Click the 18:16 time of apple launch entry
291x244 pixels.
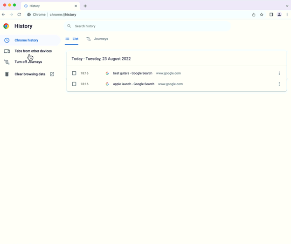[x=84, y=84]
